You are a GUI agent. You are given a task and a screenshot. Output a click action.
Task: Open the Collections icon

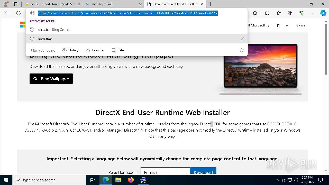(290, 13)
